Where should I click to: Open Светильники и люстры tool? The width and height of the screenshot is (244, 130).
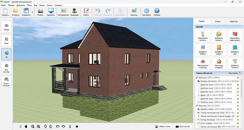pos(203,64)
